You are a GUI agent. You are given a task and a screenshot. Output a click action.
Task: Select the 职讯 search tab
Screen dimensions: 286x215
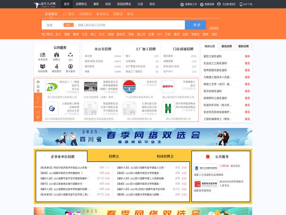coord(130,14)
